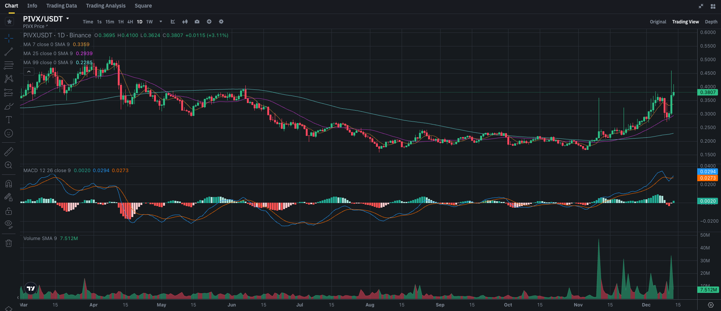Switch to Original chart view
The image size is (721, 311).
pos(658,22)
